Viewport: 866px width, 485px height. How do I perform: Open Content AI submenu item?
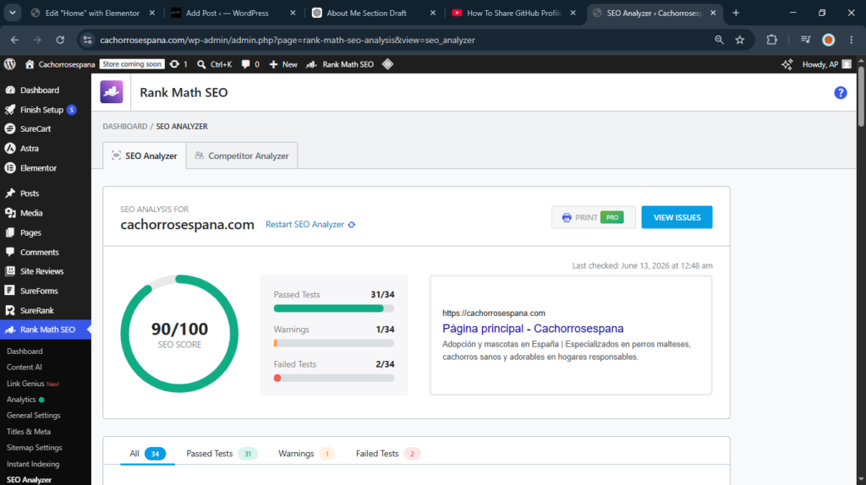tap(25, 367)
